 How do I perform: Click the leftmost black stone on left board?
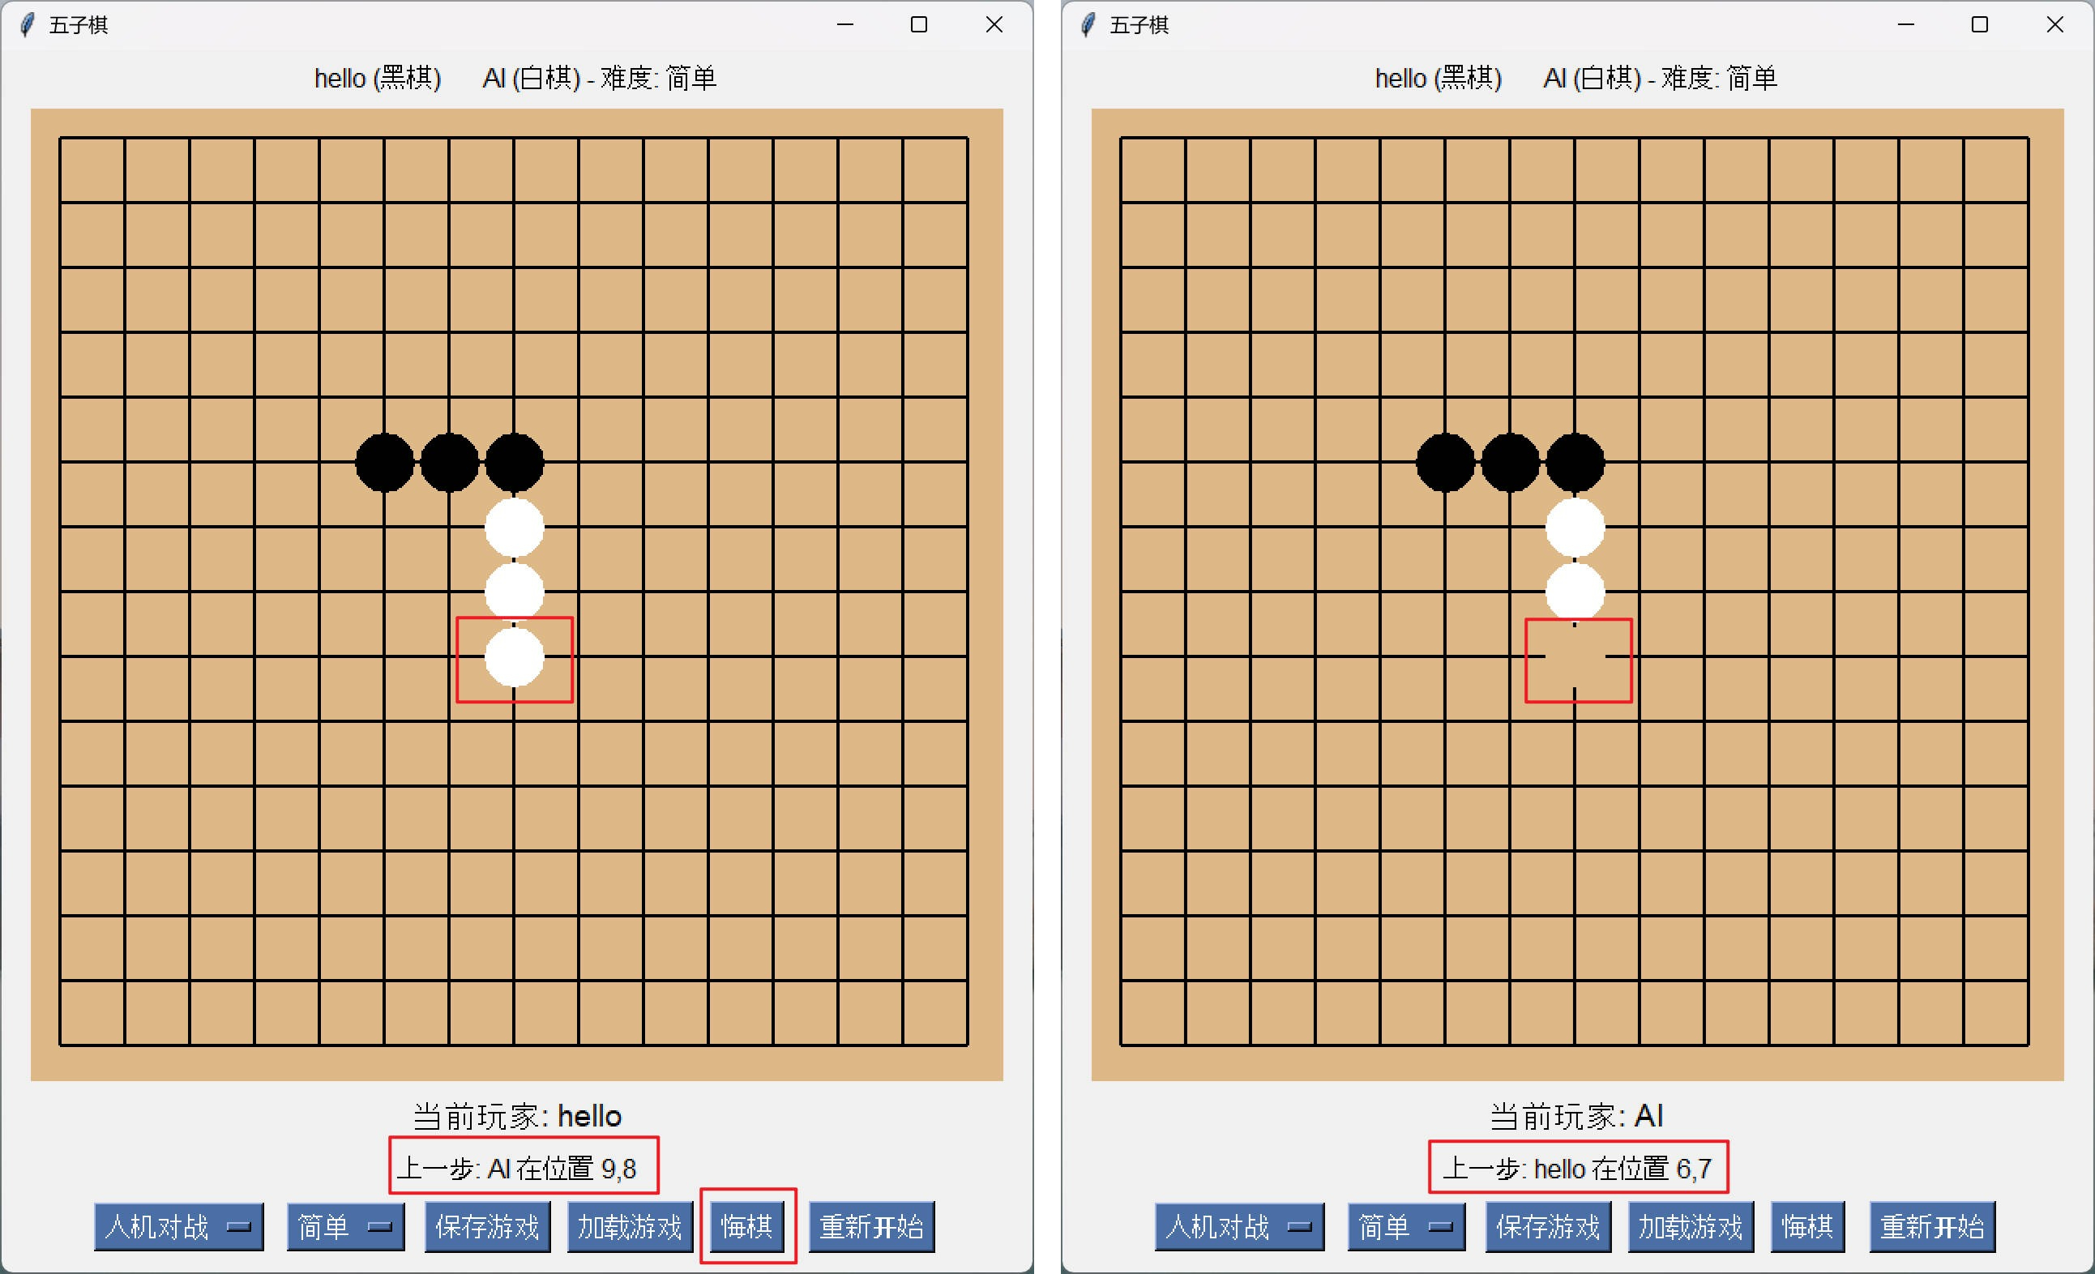coord(384,463)
